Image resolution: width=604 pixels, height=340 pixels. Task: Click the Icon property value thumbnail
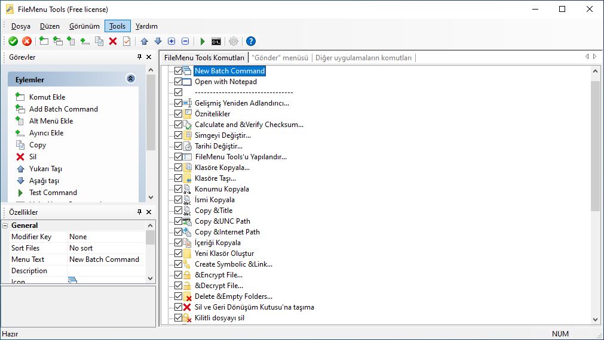[x=72, y=280]
